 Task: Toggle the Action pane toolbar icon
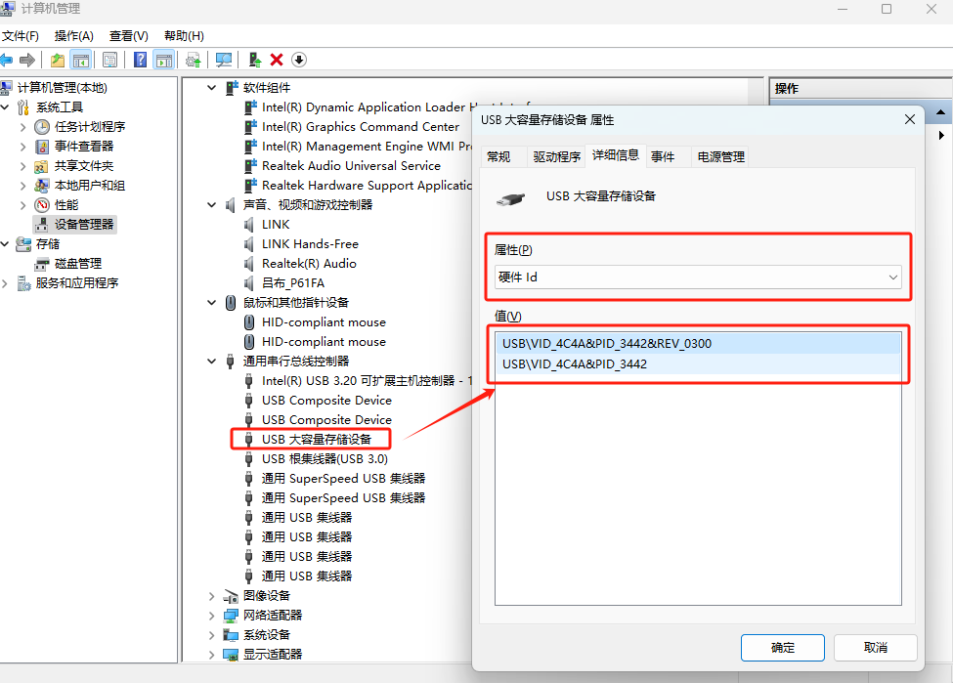coord(164,60)
